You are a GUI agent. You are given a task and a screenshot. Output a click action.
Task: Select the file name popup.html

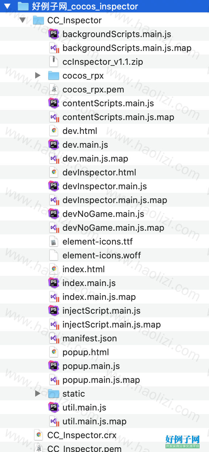point(86,352)
